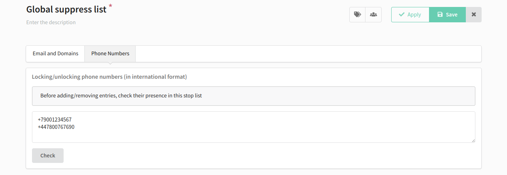This screenshot has width=507, height=175.
Task: Select the Phone Numbers tab
Action: click(110, 53)
